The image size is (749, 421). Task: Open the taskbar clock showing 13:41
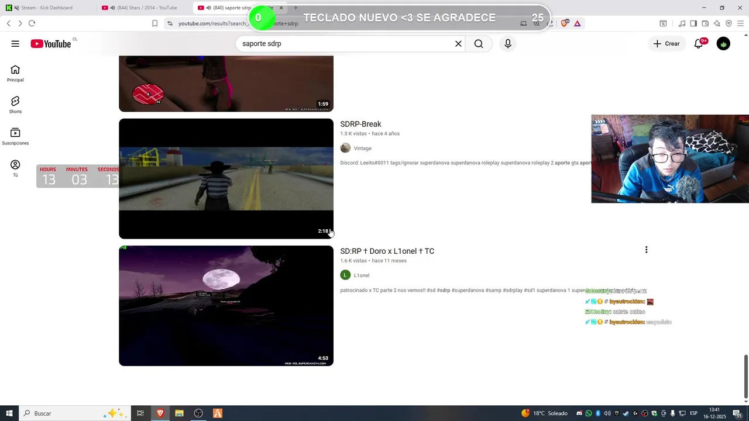click(714, 413)
